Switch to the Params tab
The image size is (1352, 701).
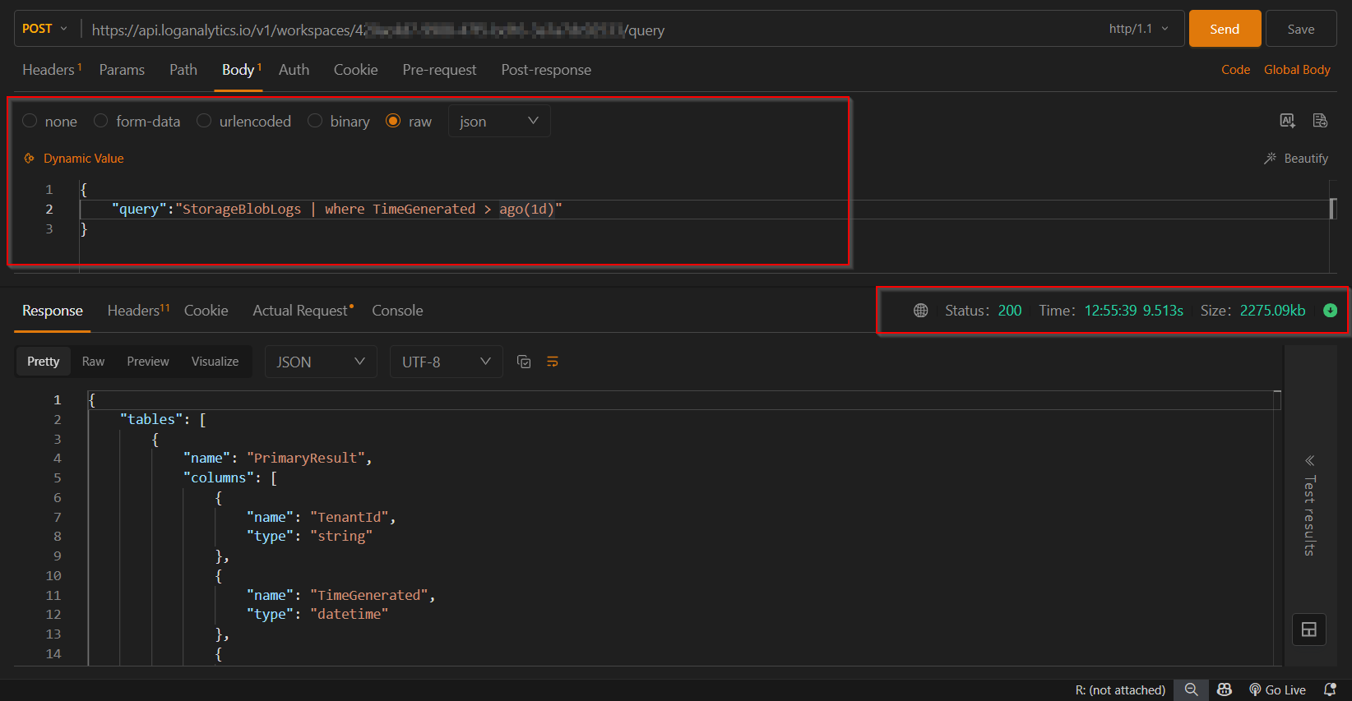[x=122, y=70]
